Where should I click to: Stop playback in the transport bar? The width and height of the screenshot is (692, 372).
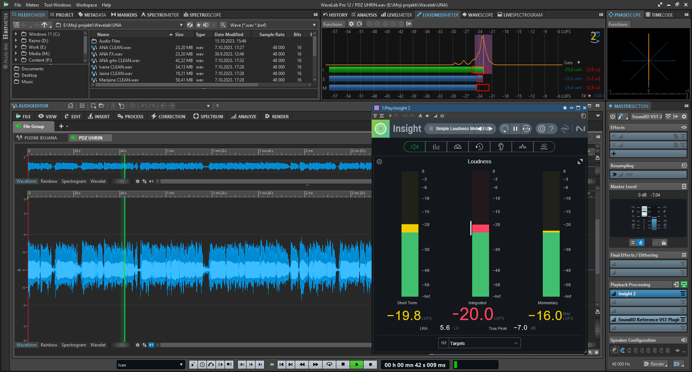(343, 364)
